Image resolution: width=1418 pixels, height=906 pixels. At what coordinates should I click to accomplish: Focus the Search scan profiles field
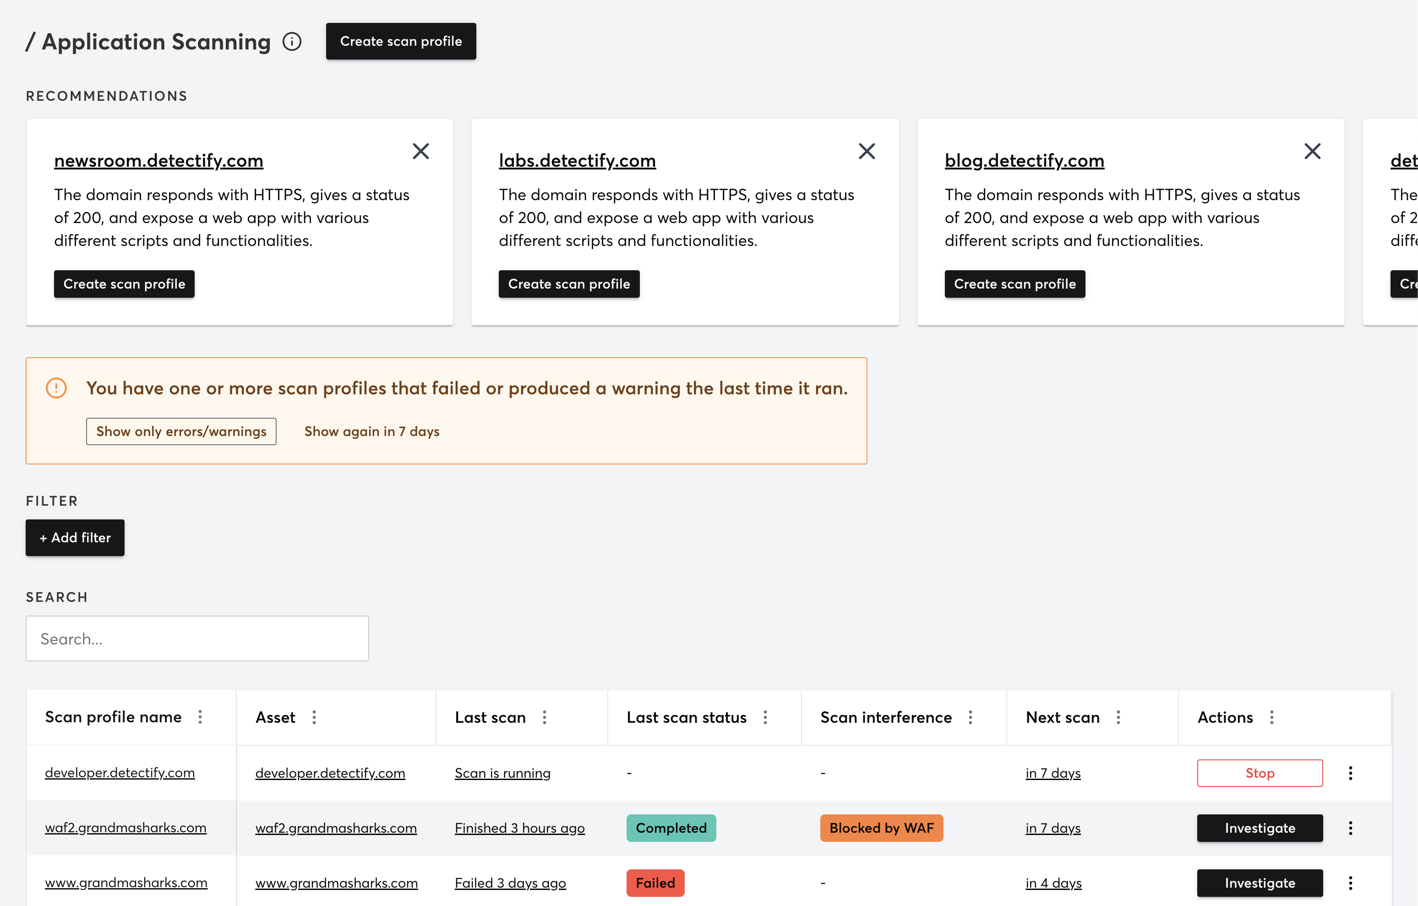tap(196, 639)
